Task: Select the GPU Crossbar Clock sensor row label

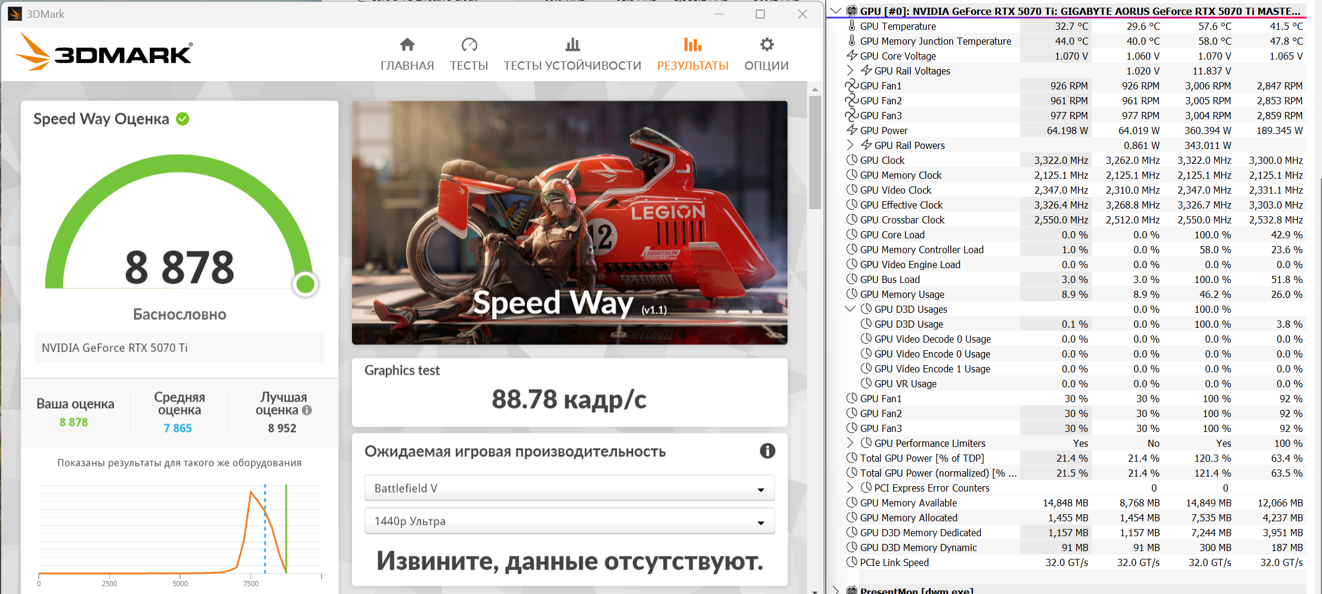Action: 902,219
